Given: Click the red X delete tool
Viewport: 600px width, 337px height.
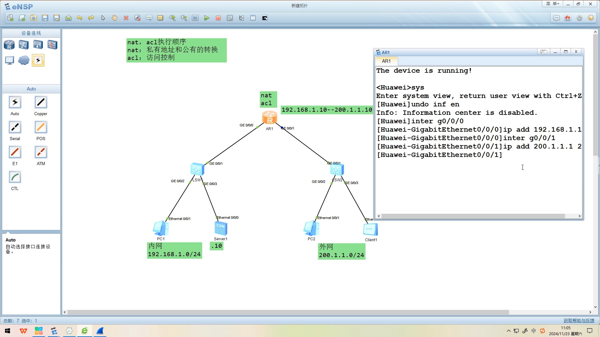Looking at the screenshot, I should point(126,18).
